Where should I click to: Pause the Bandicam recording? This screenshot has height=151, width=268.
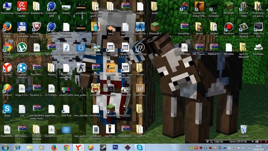[261, 142]
